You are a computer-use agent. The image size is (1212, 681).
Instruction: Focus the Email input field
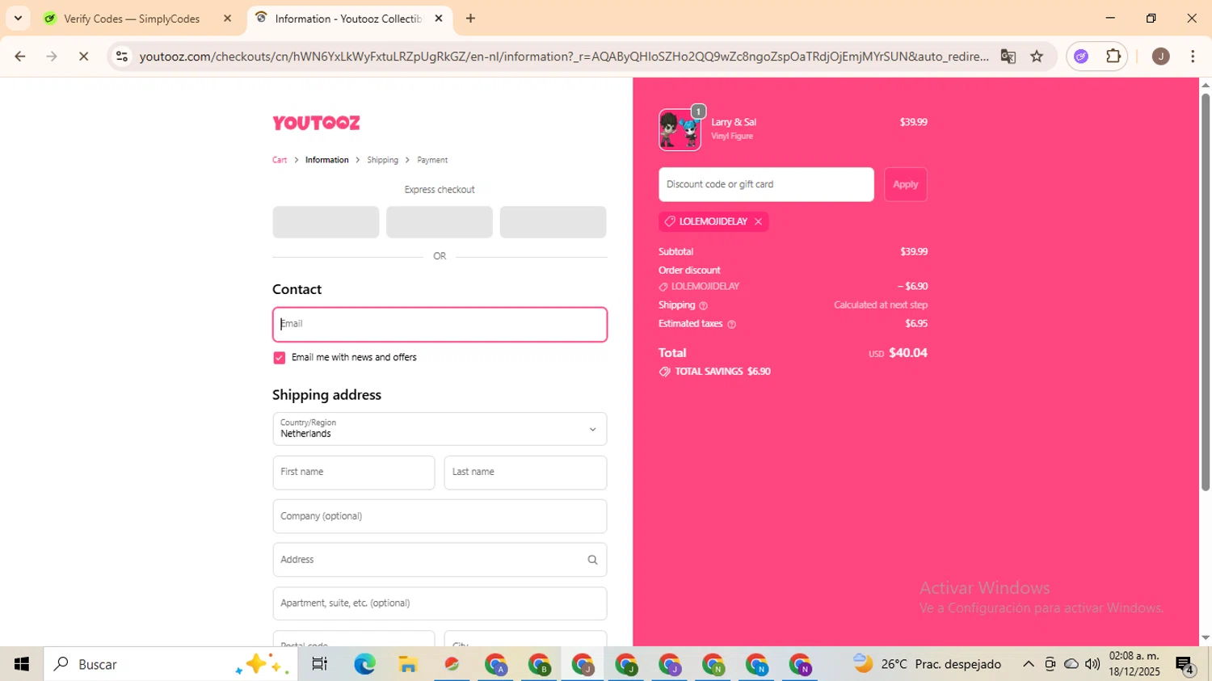440,324
